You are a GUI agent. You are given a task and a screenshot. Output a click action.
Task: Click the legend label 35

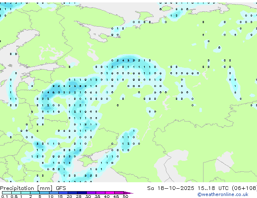pyautogui.click(x=97, y=196)
